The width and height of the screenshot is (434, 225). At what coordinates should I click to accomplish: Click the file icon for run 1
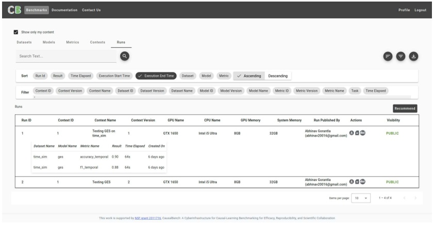(357, 133)
